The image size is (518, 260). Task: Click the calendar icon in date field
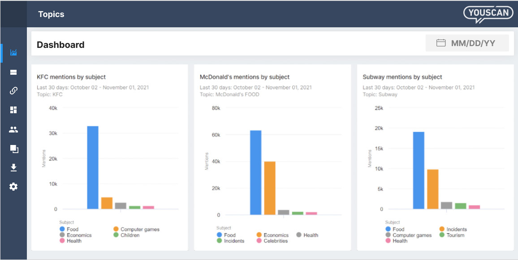click(x=440, y=43)
